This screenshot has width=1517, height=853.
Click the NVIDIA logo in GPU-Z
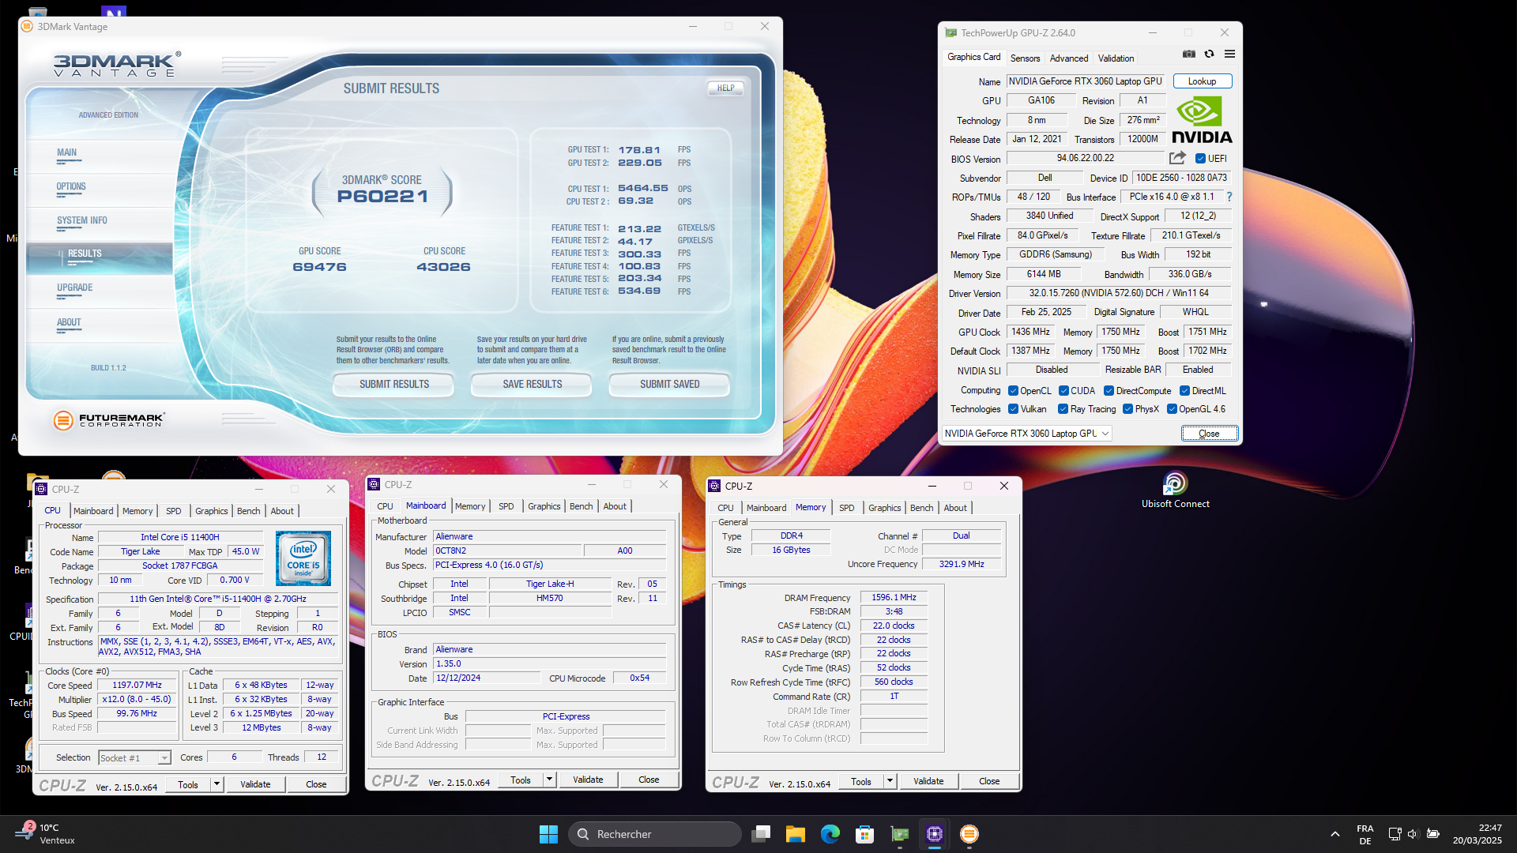tap(1201, 120)
